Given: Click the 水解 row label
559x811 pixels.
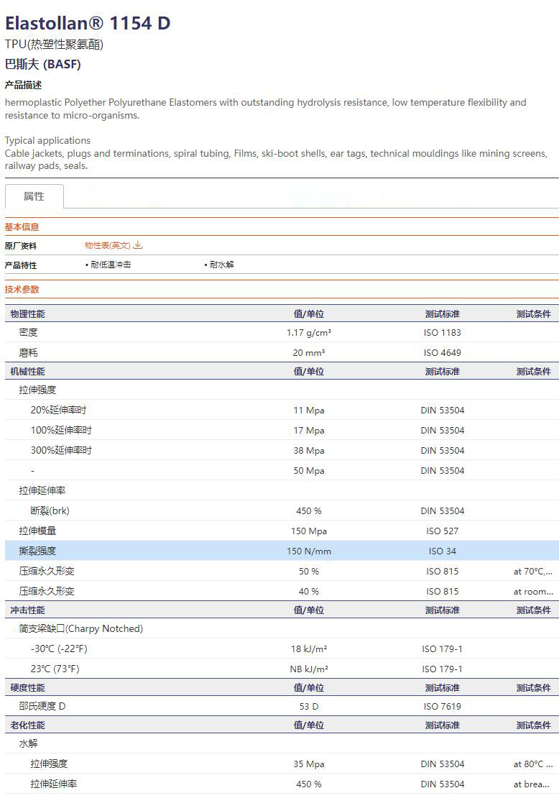Looking at the screenshot, I should 29,743.
